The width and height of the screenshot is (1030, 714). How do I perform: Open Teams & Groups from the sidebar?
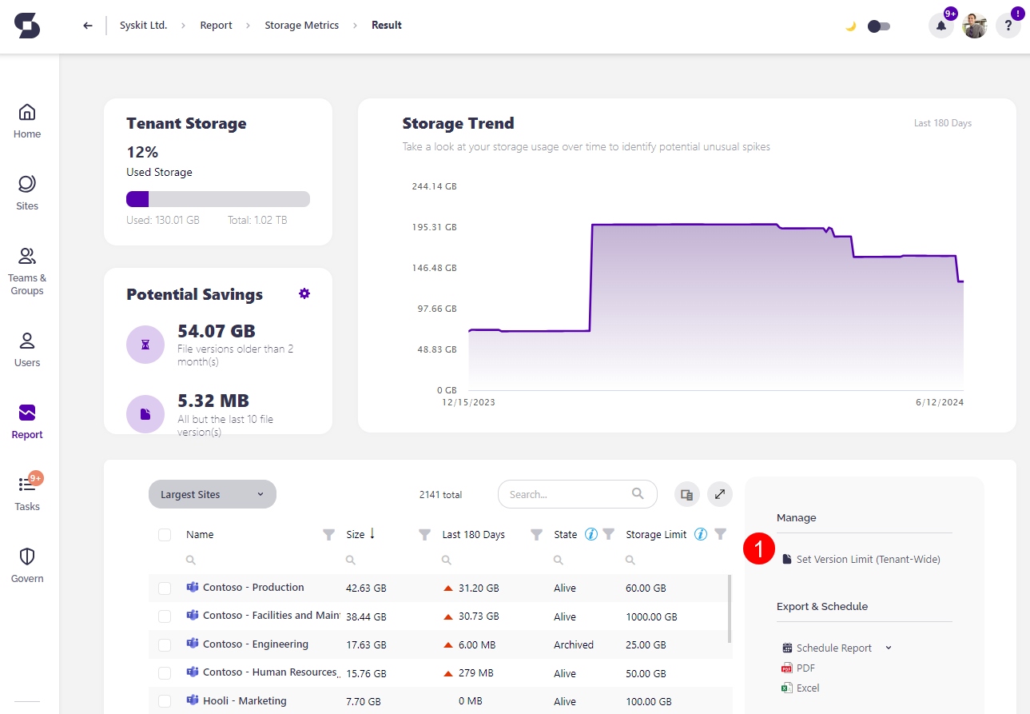point(26,270)
